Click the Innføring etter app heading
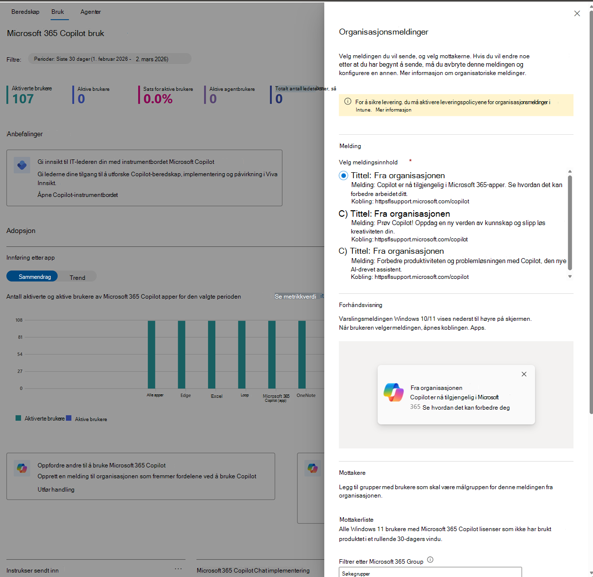 (31, 258)
